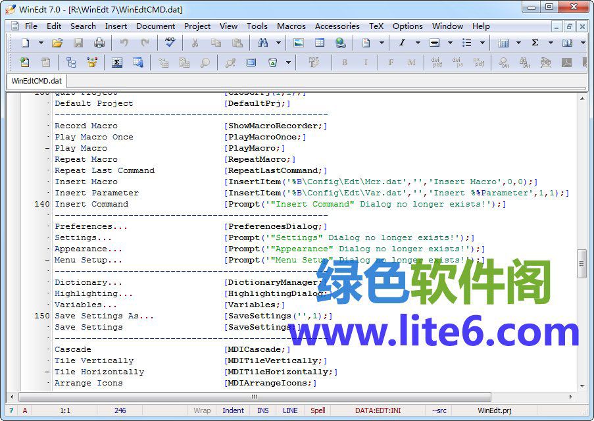The height and width of the screenshot is (421, 594).
Task: Open the project tree icon
Action: click(x=71, y=62)
